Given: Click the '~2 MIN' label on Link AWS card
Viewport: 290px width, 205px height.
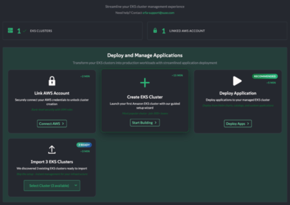Looking at the screenshot, I should click(x=85, y=76).
